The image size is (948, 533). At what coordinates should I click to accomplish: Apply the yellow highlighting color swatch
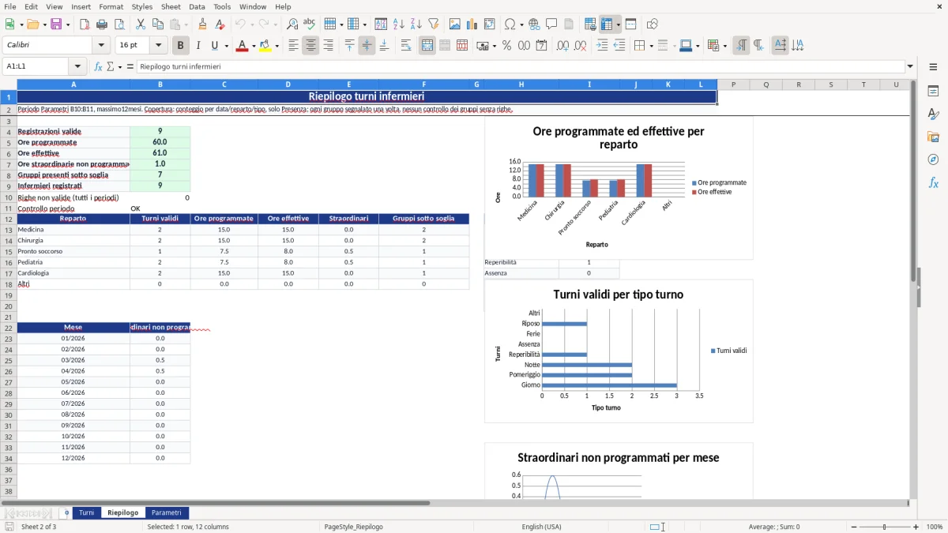point(265,46)
